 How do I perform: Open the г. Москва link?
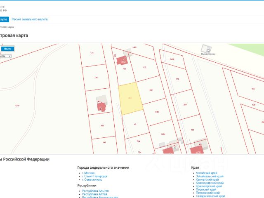point(88,173)
